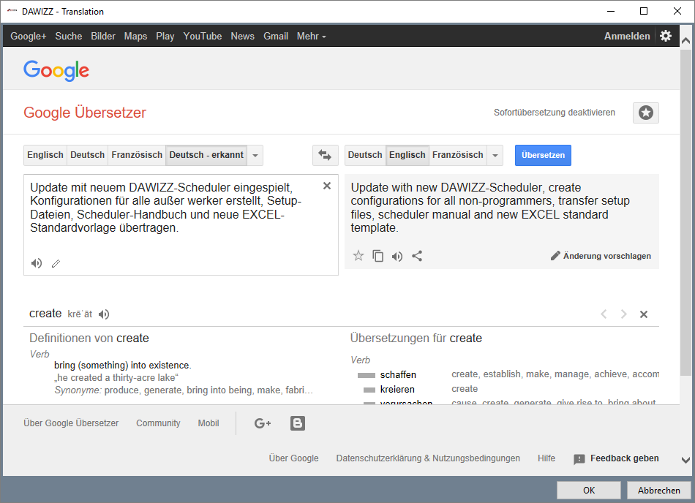Click the Abbrechen button
Viewport: 695px width, 503px height.
[659, 490]
